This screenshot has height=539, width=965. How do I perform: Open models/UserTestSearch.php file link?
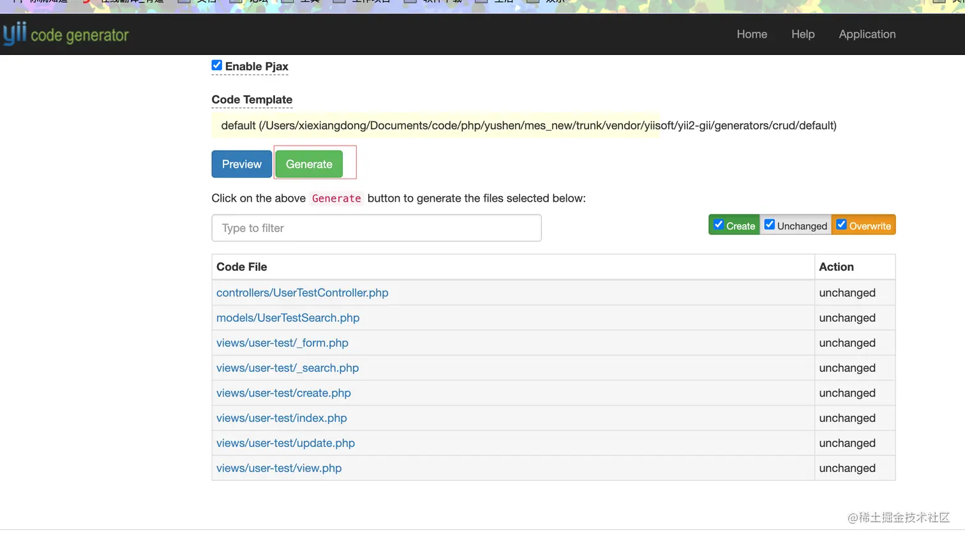[288, 318]
